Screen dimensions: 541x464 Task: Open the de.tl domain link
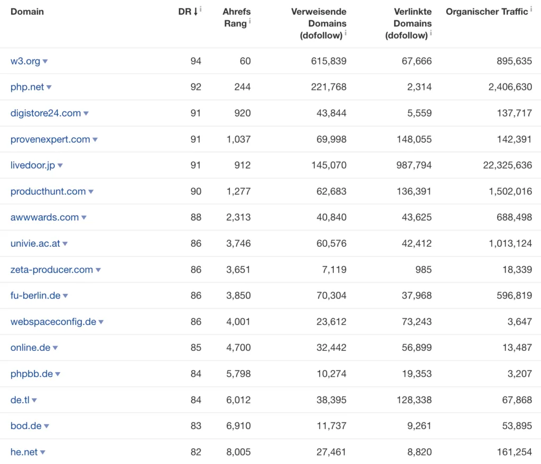[20, 400]
